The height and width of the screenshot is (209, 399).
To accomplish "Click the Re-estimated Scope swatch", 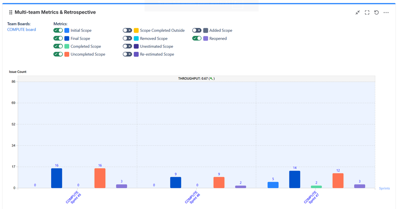I will coord(136,54).
